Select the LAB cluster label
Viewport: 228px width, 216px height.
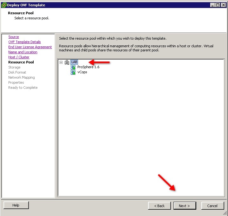pos(74,62)
